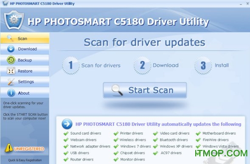
Task: Click the blue About info icon
Action: [11, 93]
